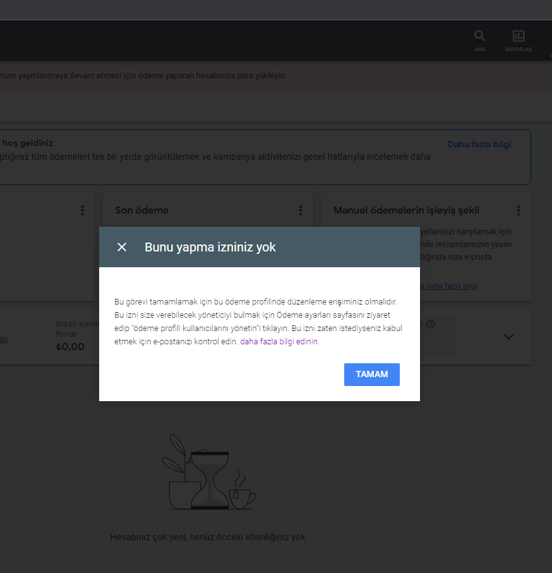Screen dimensions: 552x573
Task: Expand the summary row chevron
Action: point(508,337)
